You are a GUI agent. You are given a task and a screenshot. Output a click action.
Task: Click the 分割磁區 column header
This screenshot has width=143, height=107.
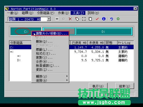coord(20,43)
